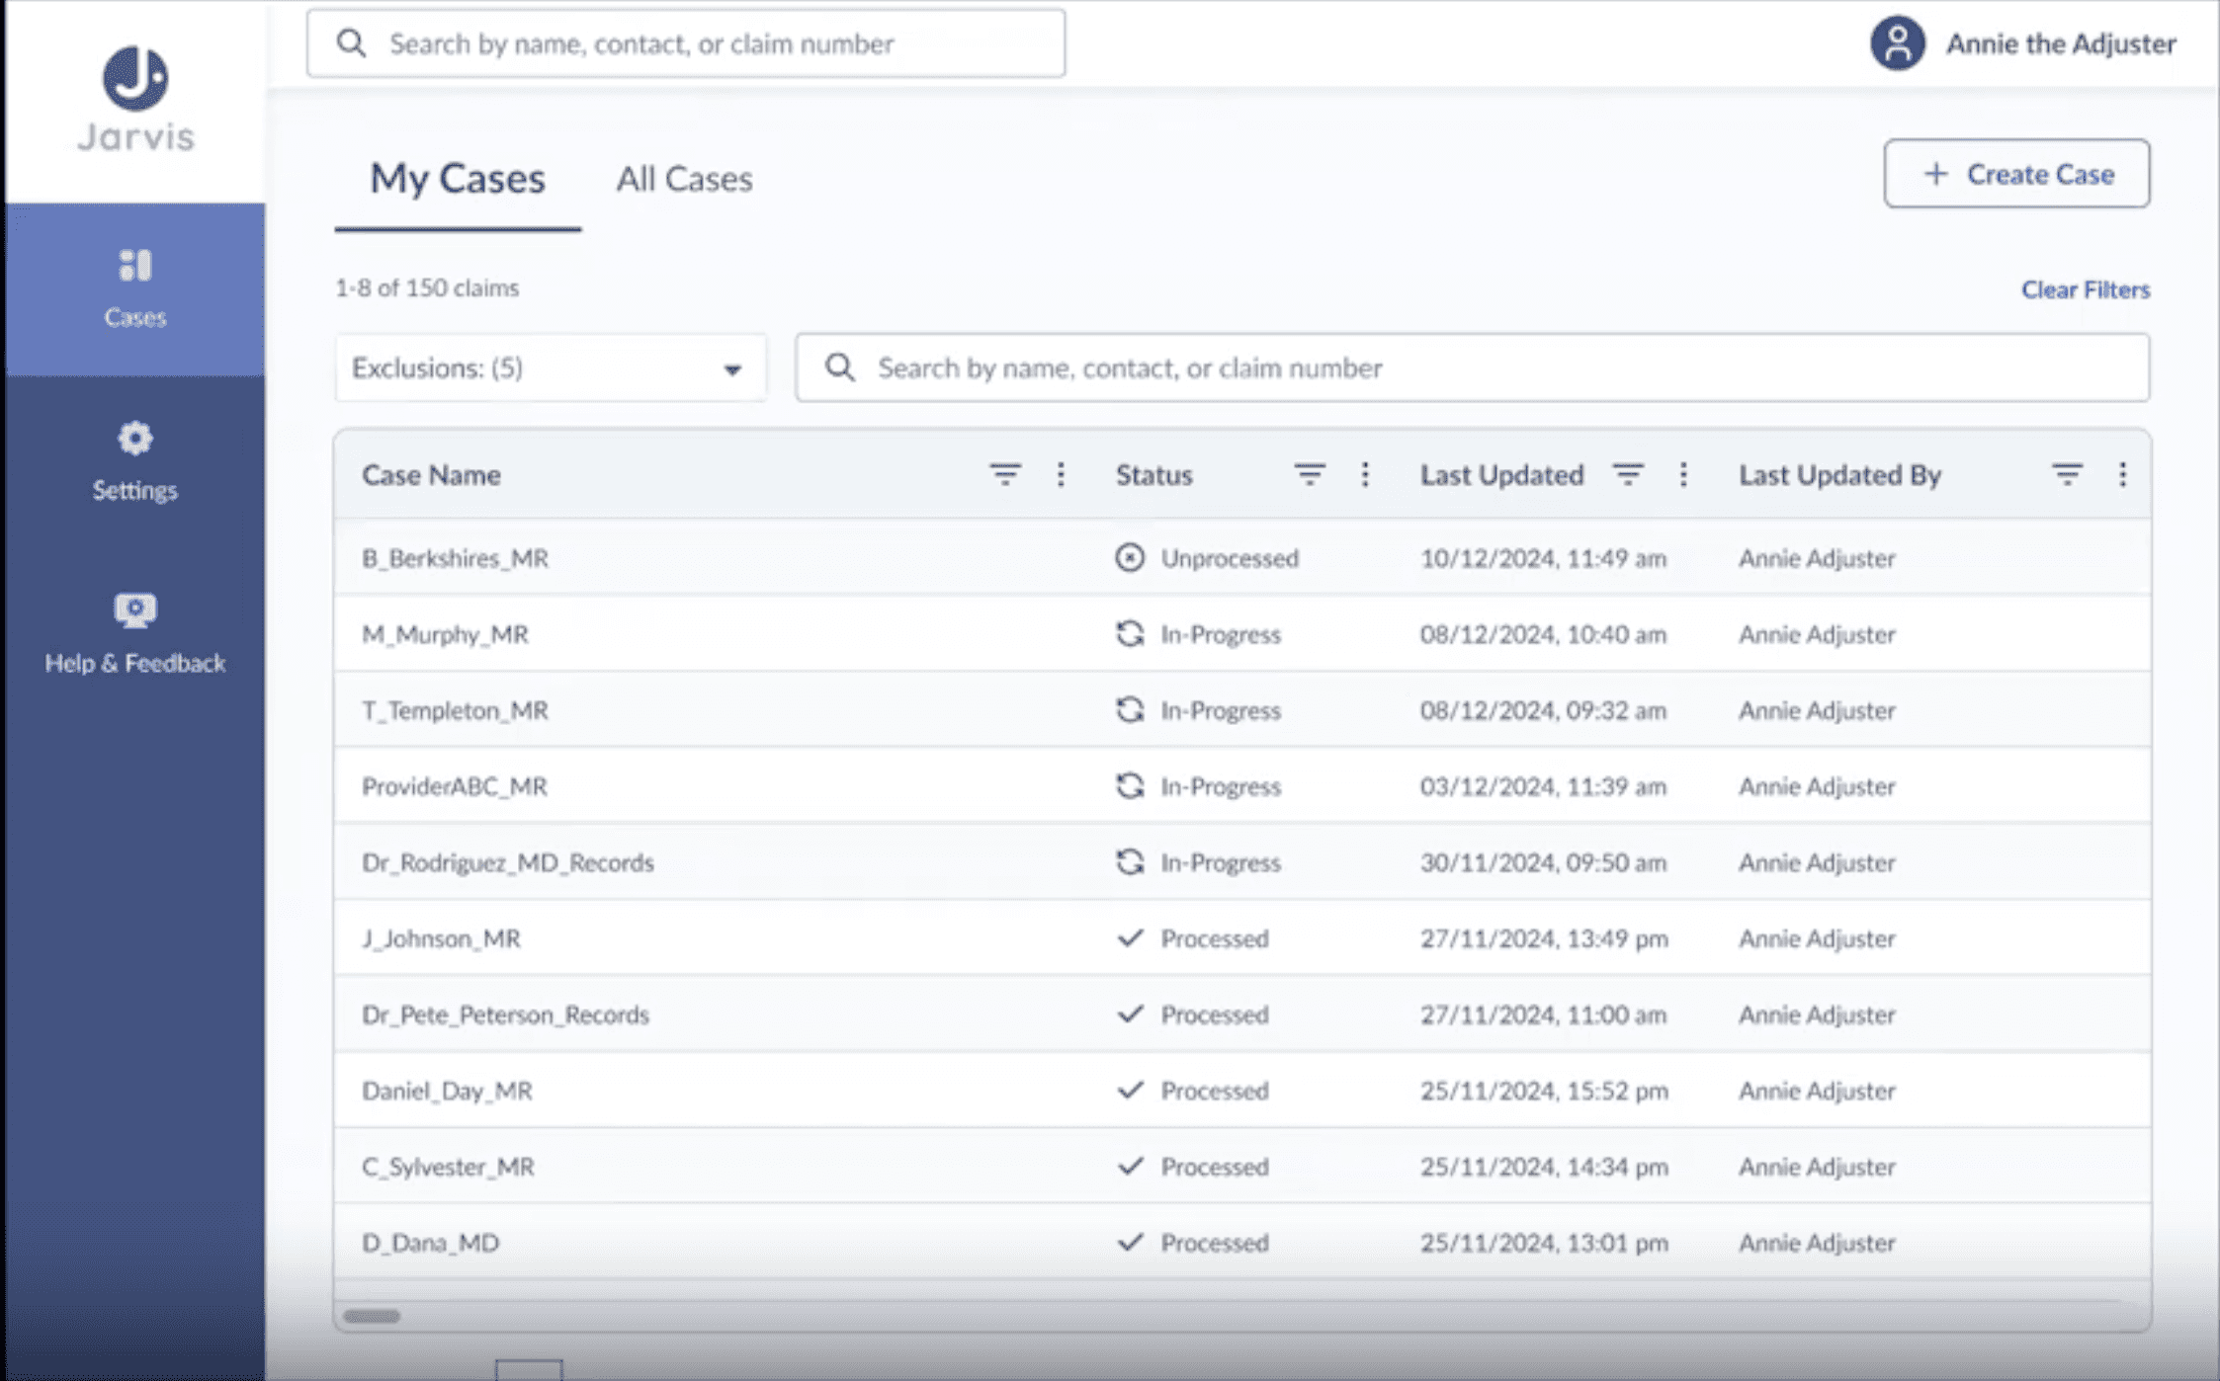Screen dimensions: 2220x1381
Task: Click the Last Updated By filter icon
Action: point(2066,475)
